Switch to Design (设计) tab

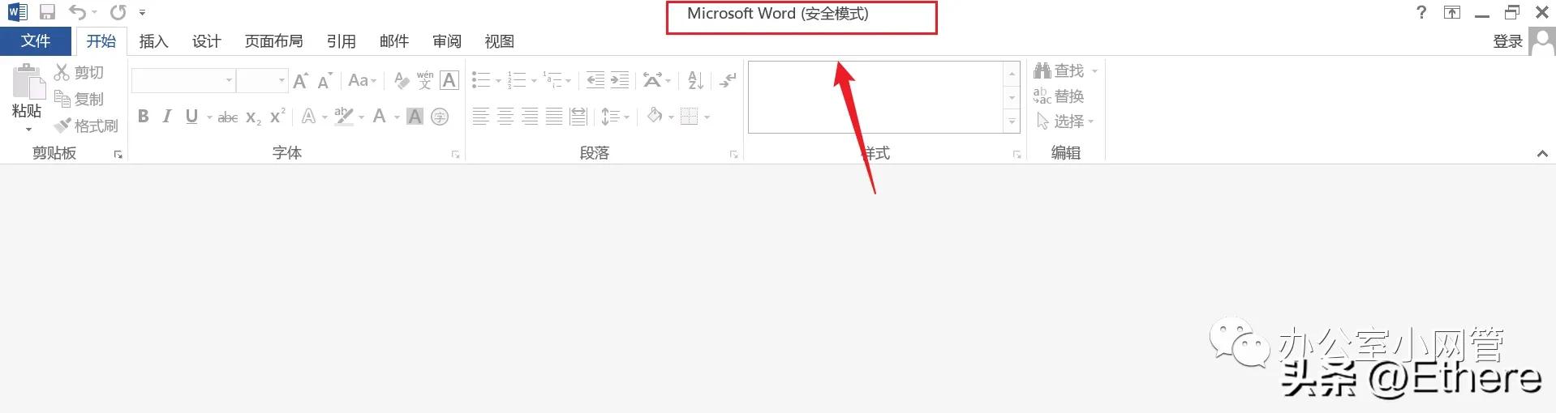click(x=206, y=41)
